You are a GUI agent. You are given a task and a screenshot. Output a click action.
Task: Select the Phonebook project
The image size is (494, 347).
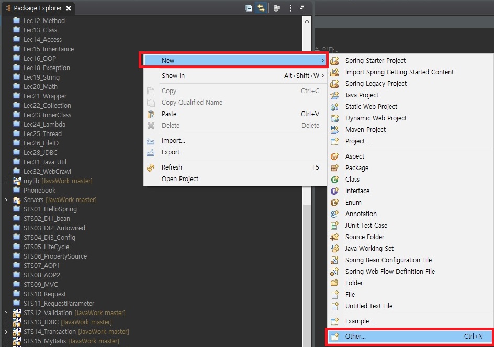point(39,191)
